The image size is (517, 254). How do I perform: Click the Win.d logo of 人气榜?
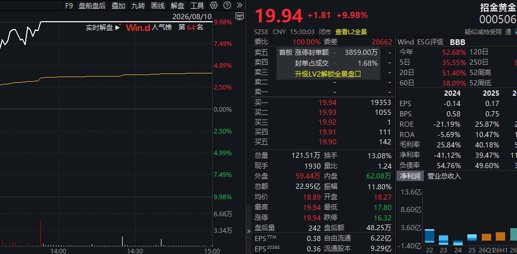(x=138, y=27)
